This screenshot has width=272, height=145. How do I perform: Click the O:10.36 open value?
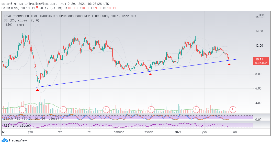pos(70,8)
